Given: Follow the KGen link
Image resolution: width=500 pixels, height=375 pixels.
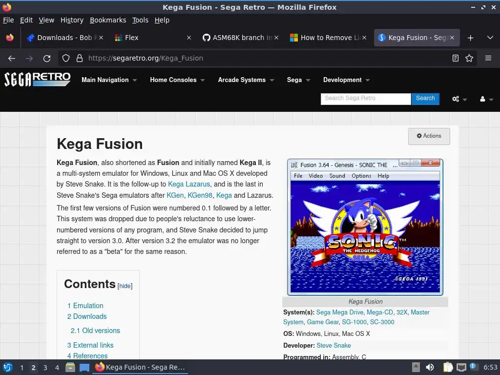Looking at the screenshot, I should [x=175, y=195].
